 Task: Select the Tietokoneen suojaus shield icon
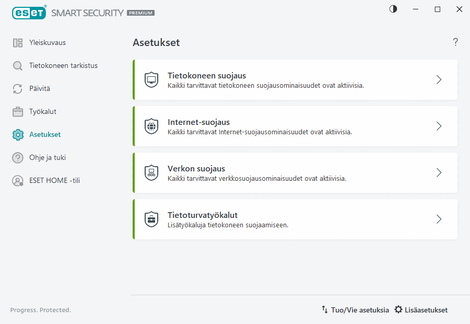[x=151, y=79]
